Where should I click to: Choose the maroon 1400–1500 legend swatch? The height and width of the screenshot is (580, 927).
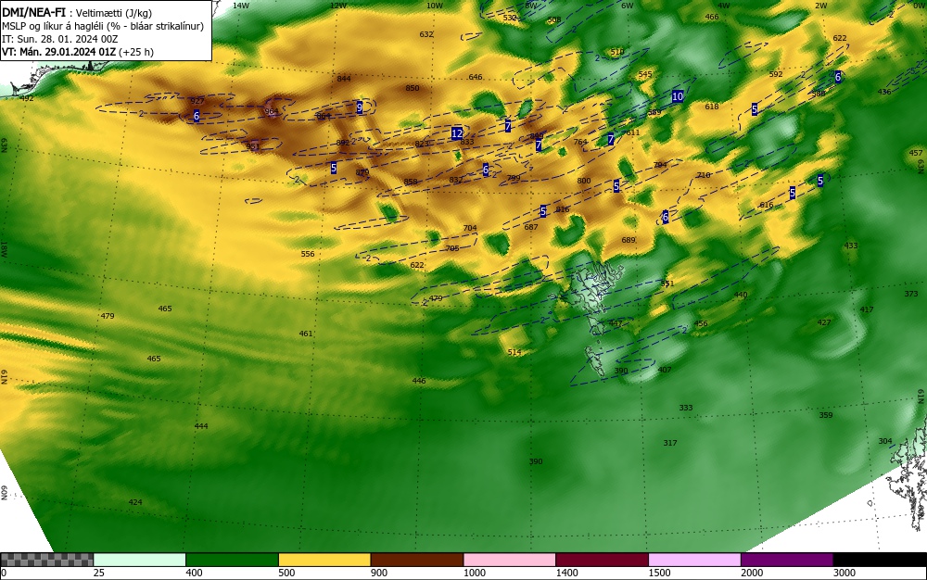pyautogui.click(x=602, y=560)
